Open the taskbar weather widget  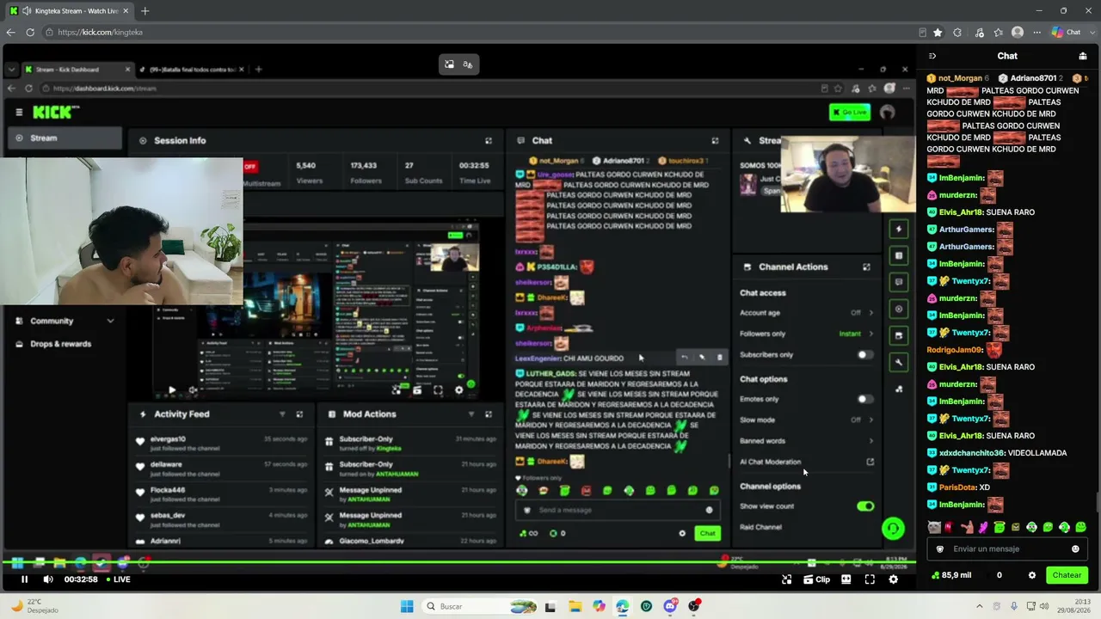[x=34, y=606]
